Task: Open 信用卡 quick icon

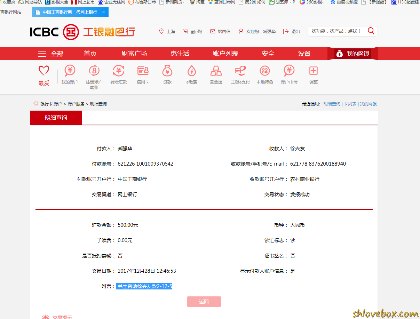Action: [143, 74]
